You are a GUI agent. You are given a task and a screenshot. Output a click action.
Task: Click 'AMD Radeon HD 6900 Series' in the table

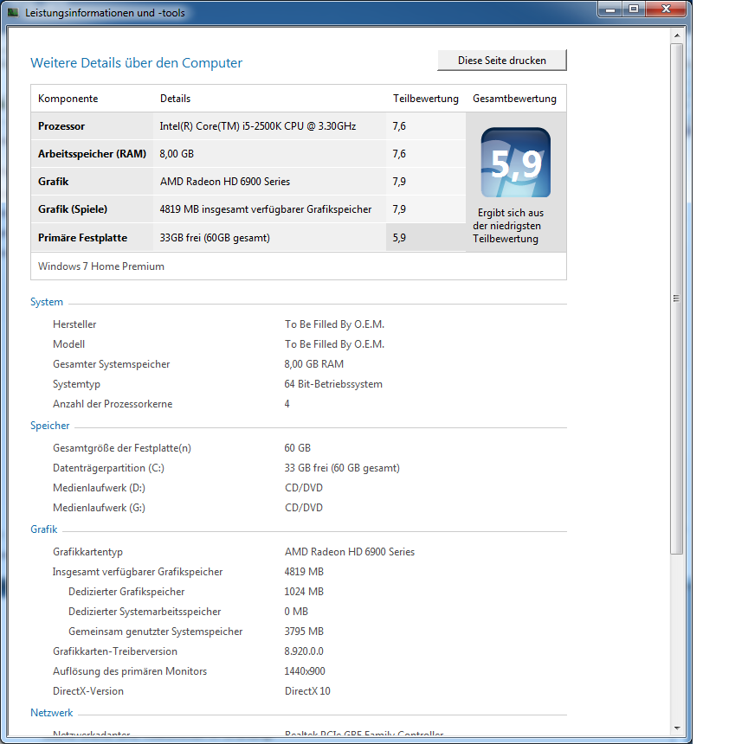(225, 182)
